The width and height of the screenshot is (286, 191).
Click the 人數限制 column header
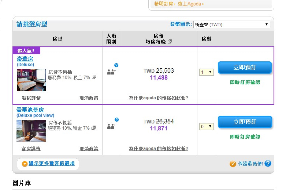pos(111,39)
